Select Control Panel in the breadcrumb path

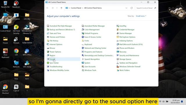click(x=76, y=8)
